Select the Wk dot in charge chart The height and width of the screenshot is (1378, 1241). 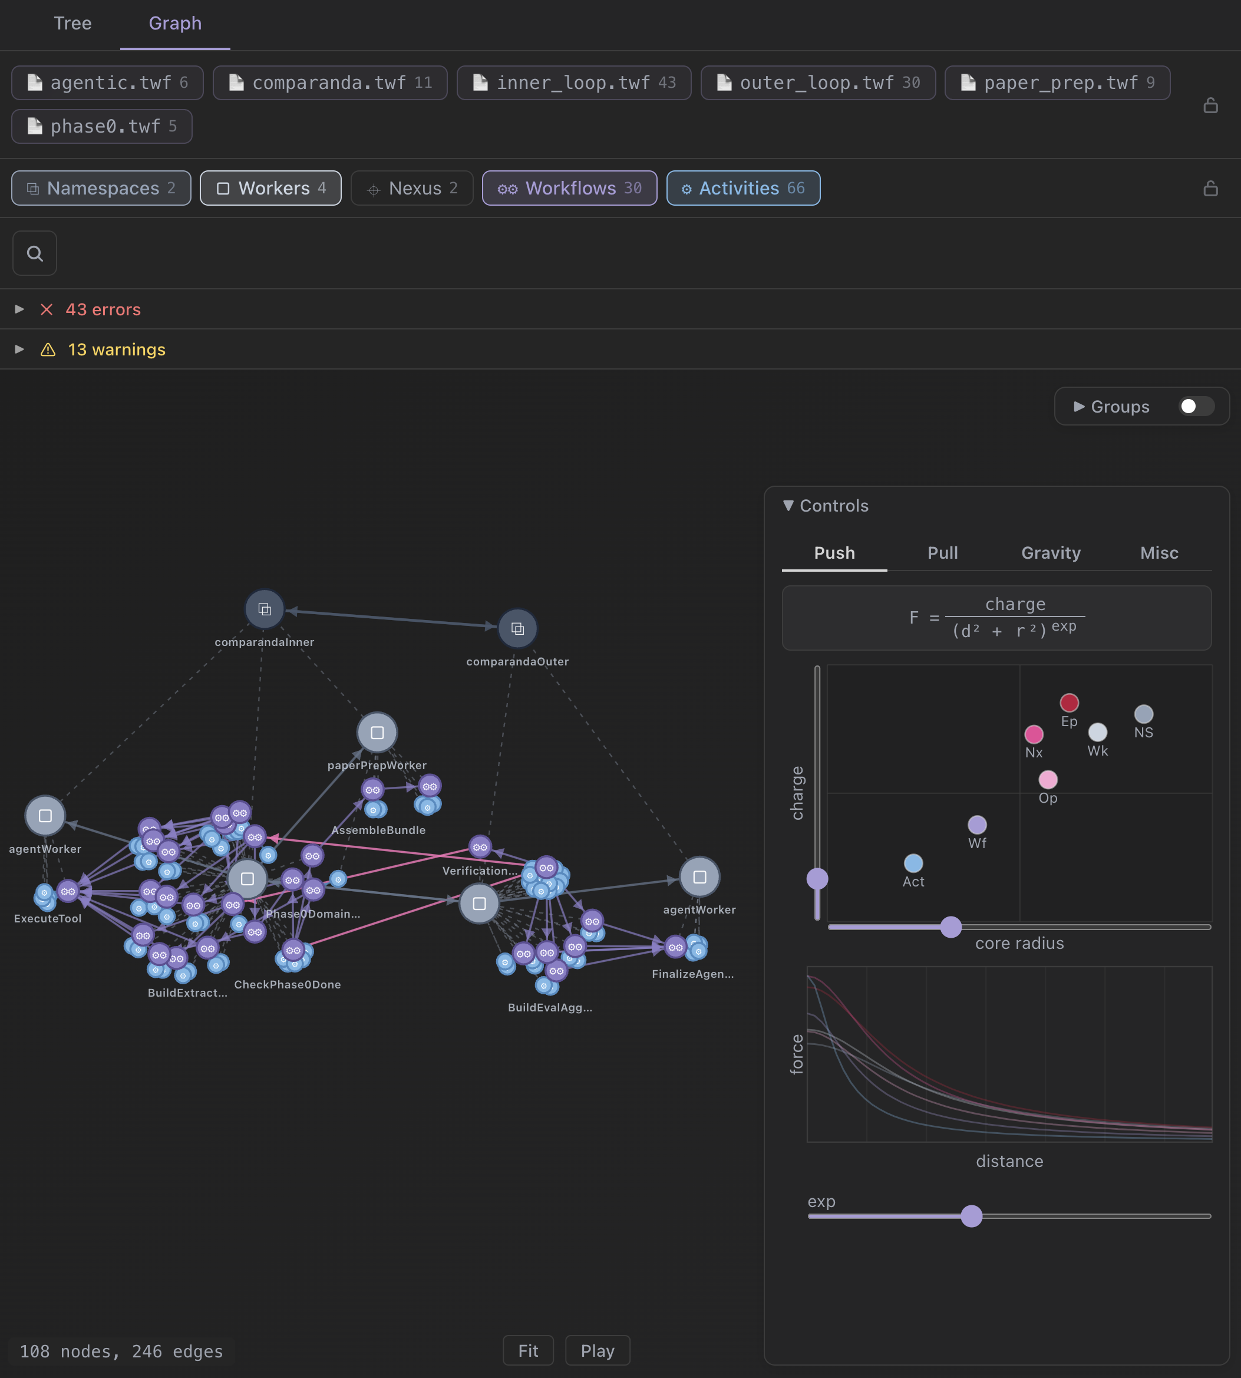click(1098, 732)
